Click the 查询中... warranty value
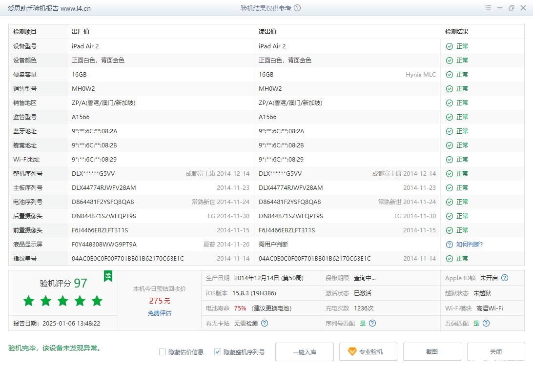 click(365, 278)
